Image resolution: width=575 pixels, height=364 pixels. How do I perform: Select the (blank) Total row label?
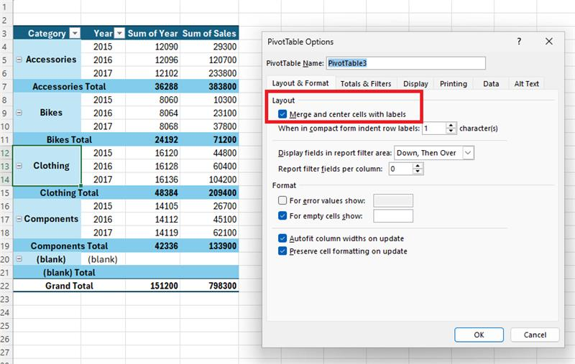point(69,272)
